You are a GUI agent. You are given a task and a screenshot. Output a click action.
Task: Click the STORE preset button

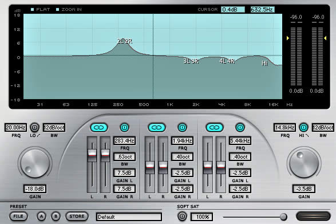point(77,217)
